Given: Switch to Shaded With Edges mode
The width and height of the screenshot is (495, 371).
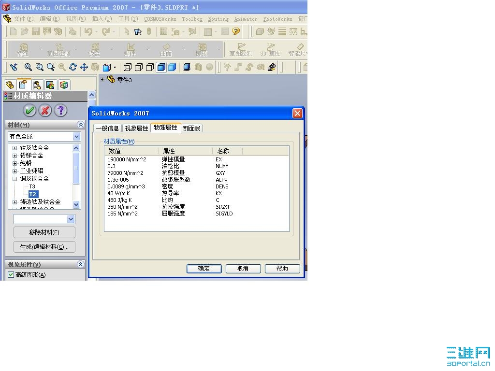Looking at the screenshot, I should point(161,67).
